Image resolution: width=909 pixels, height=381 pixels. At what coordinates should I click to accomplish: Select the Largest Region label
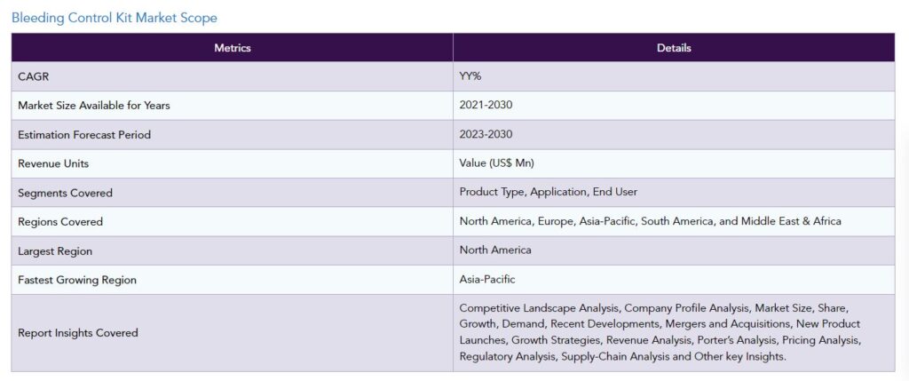point(55,251)
